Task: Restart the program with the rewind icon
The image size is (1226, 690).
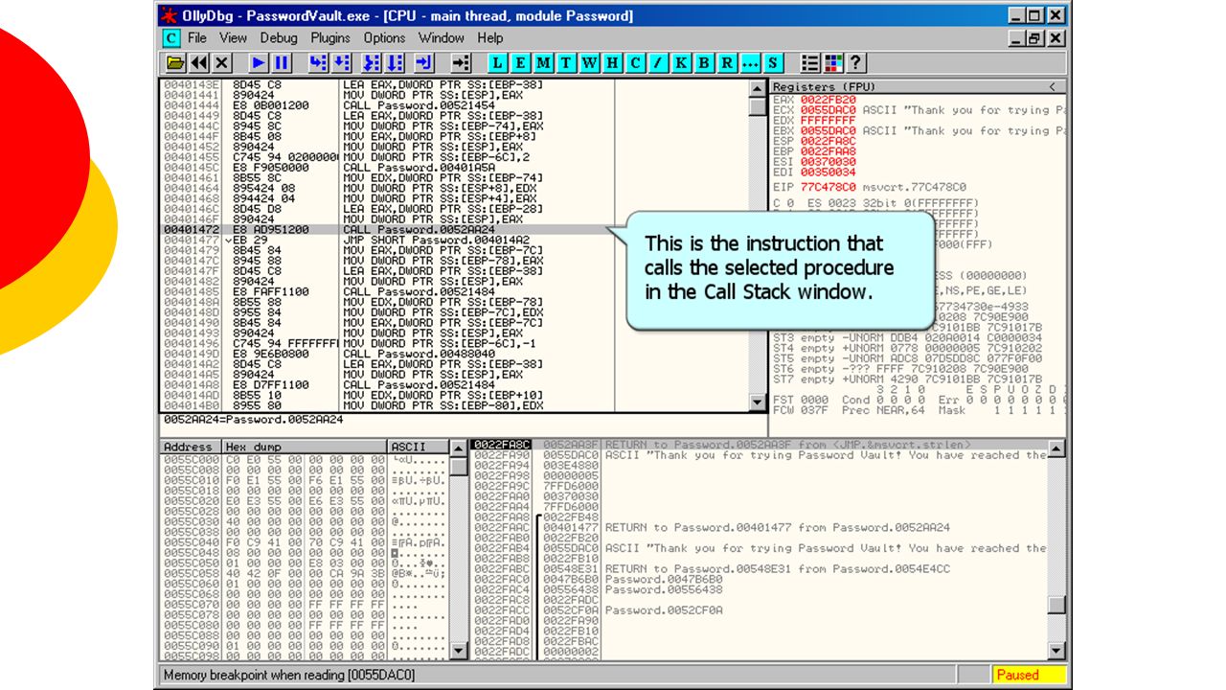Action: click(x=199, y=63)
